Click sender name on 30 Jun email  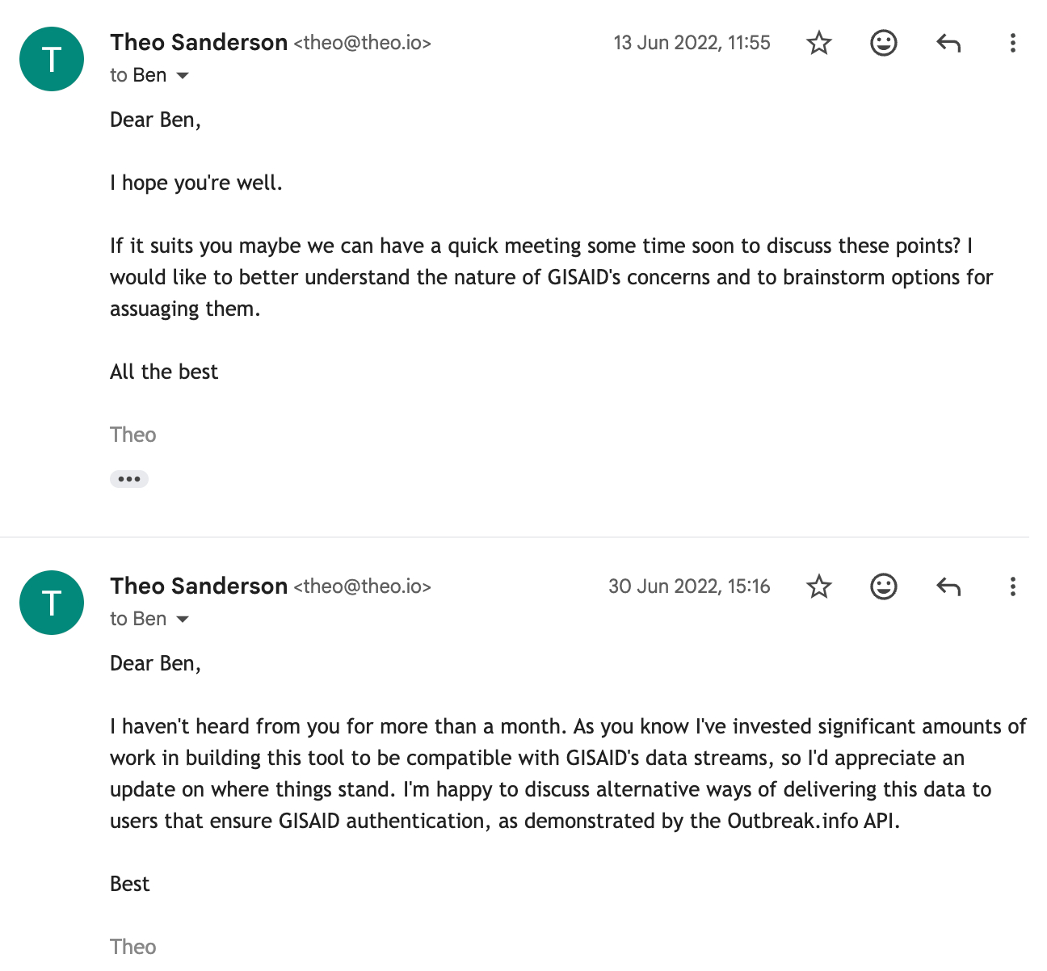coord(199,586)
